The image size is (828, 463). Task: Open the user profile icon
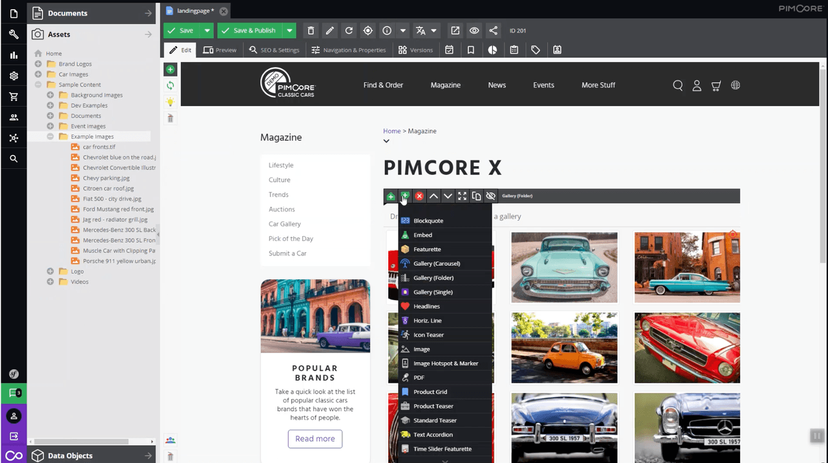click(14, 416)
